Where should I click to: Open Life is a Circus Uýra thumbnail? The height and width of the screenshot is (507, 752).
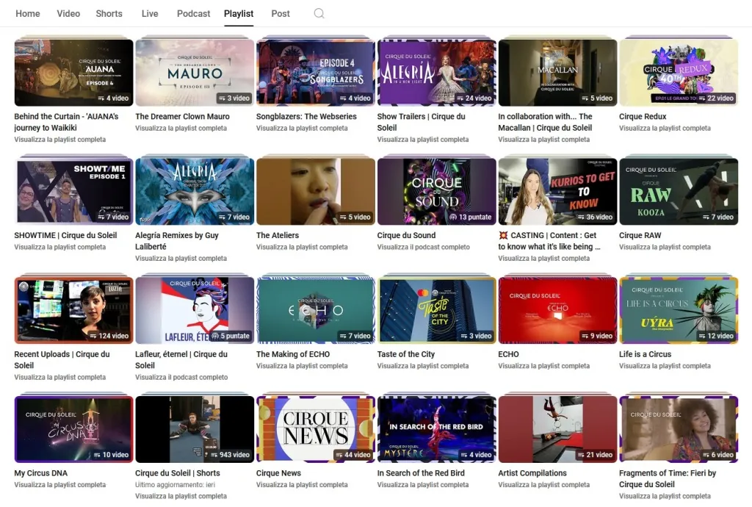point(679,310)
